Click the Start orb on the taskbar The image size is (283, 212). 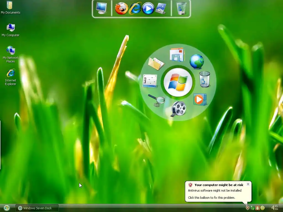7,208
